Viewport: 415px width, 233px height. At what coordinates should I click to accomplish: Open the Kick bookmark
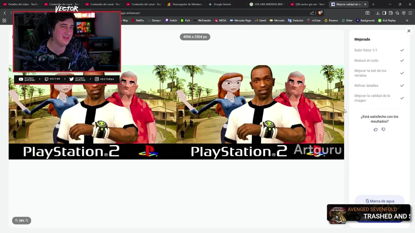185,20
